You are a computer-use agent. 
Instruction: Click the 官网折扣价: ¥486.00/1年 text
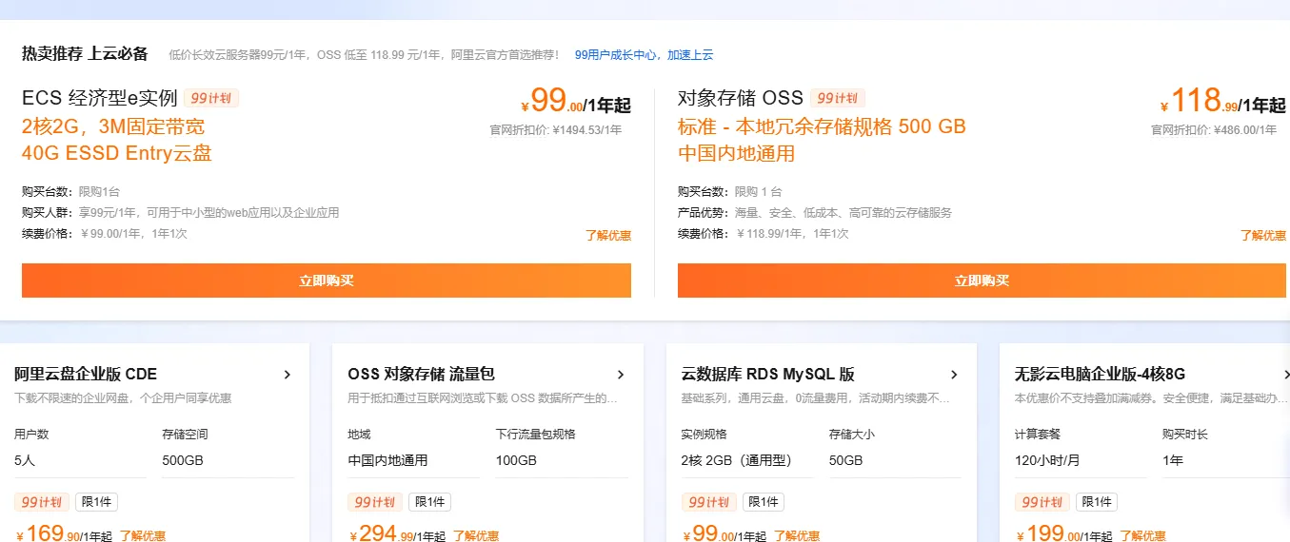click(1214, 129)
